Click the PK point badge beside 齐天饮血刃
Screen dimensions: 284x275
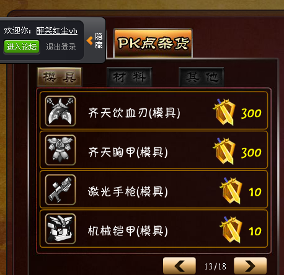(224, 112)
